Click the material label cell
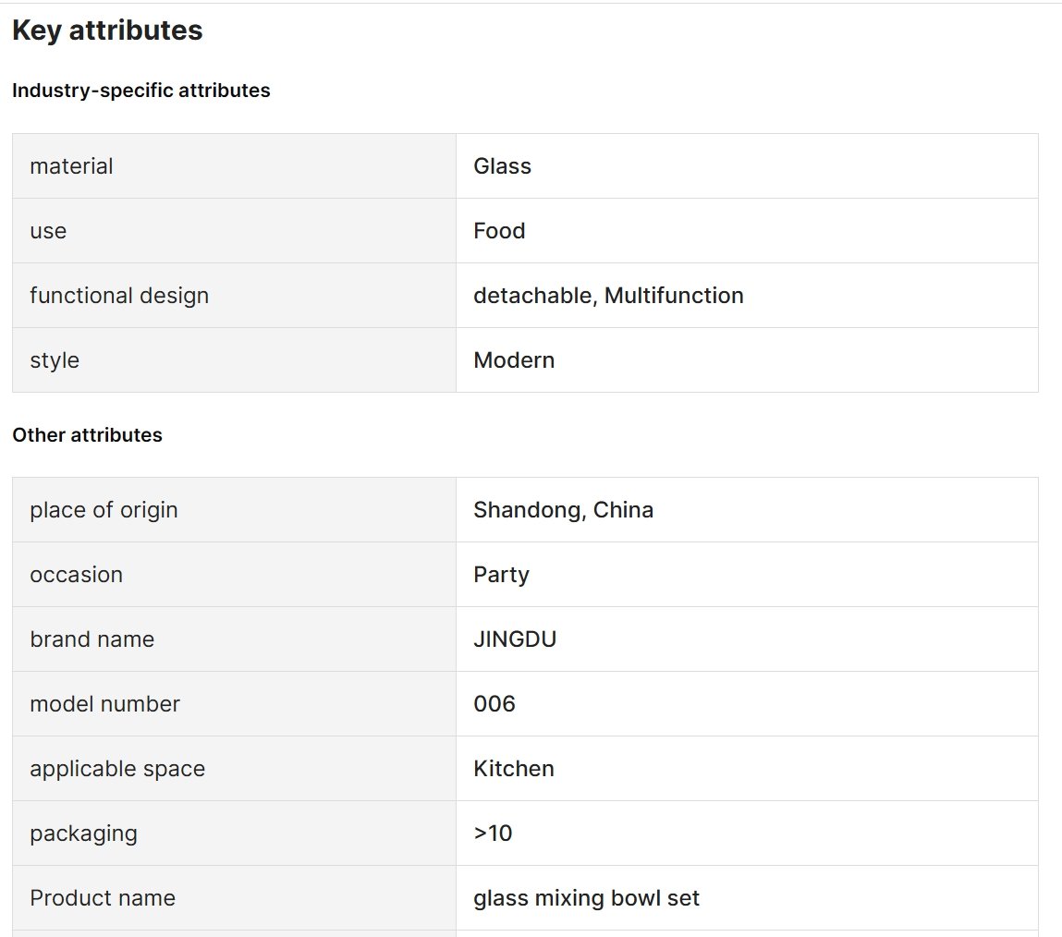1062x937 pixels. [235, 166]
